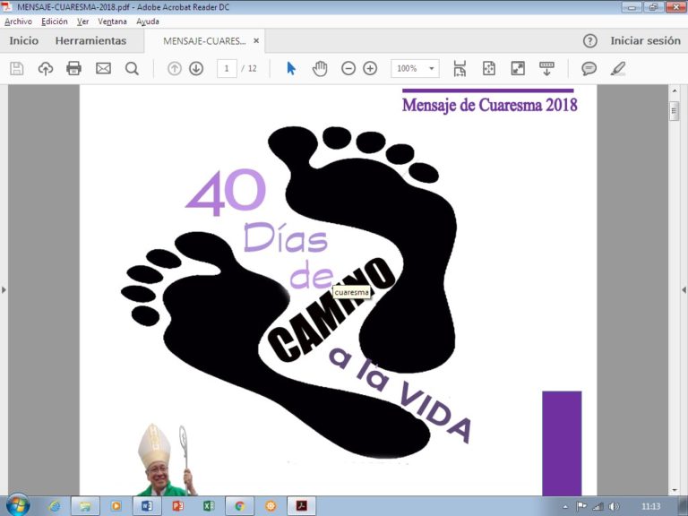This screenshot has height=516, width=688.
Task: Switch to the Herramientas tab
Action: click(90, 41)
